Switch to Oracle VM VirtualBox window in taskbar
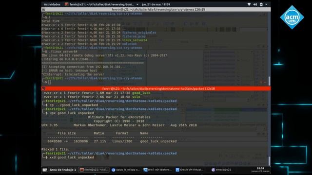This screenshot has height=175, width=312. (x=189, y=170)
